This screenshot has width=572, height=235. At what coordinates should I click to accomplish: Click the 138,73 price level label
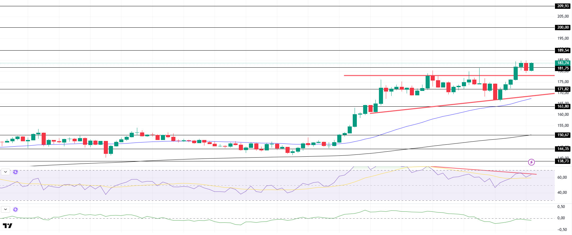click(563, 161)
